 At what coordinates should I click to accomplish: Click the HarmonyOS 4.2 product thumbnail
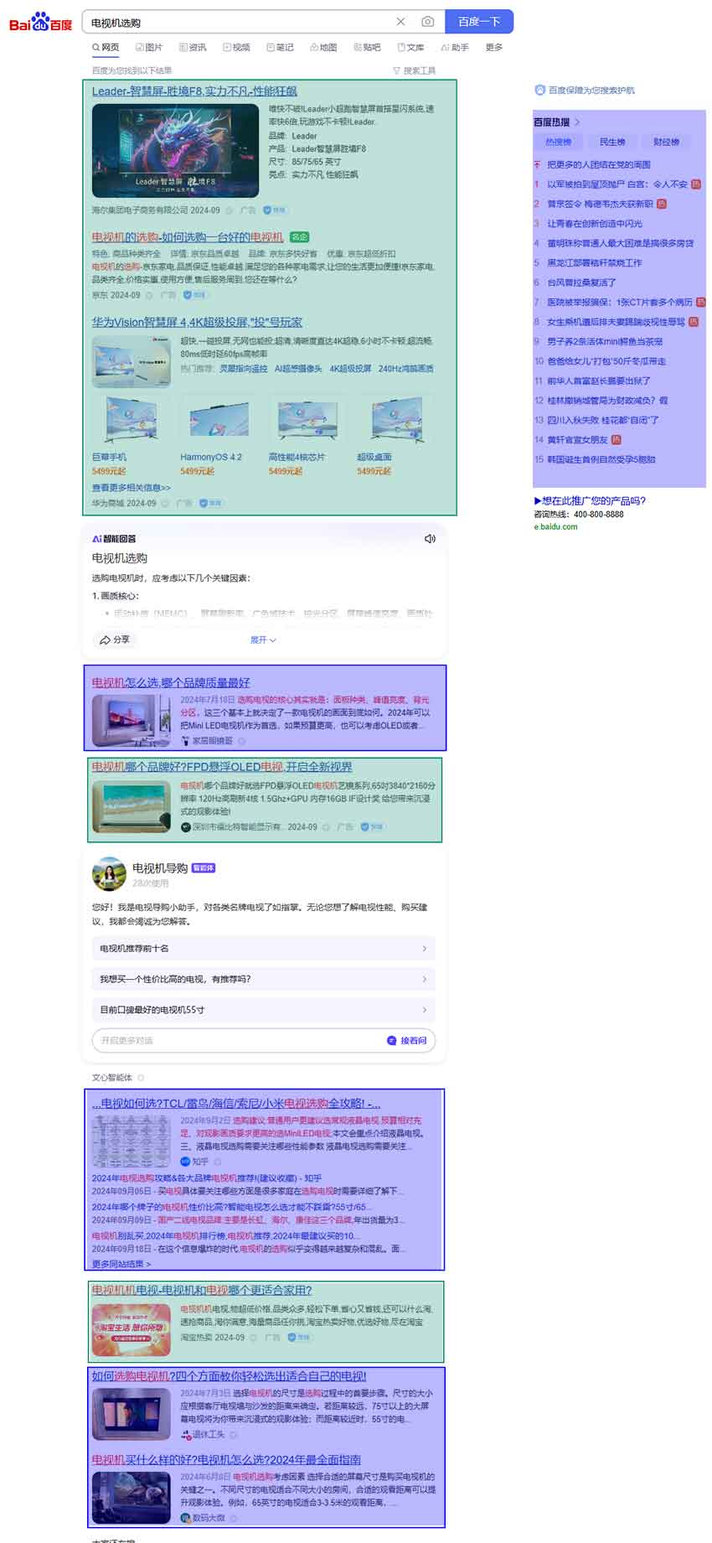[219, 419]
